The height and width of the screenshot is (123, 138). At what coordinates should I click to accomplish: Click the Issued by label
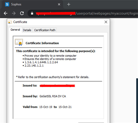pyautogui.click(x=30, y=96)
